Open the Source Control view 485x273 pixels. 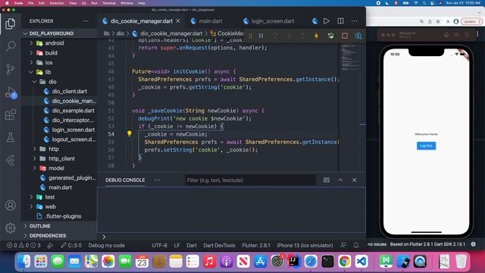click(10, 69)
